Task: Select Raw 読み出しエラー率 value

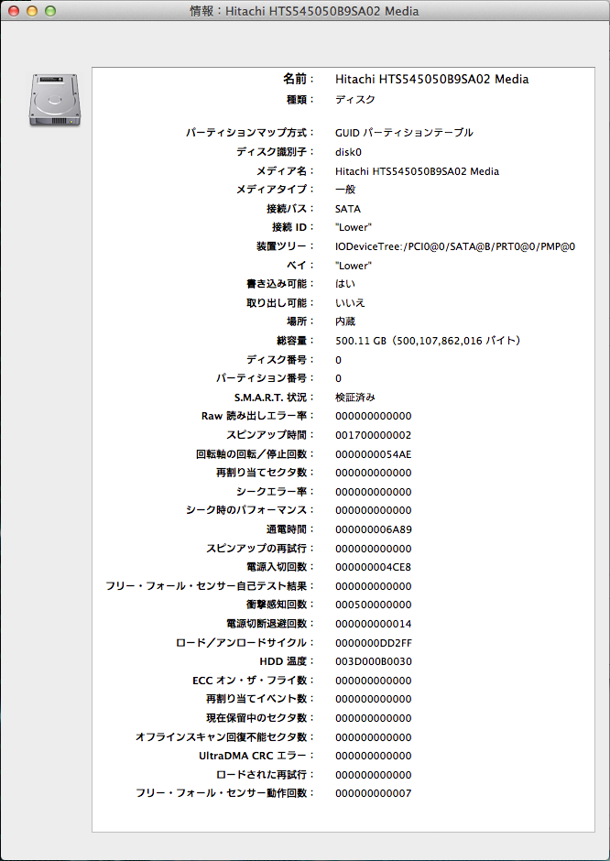Action: click(374, 416)
